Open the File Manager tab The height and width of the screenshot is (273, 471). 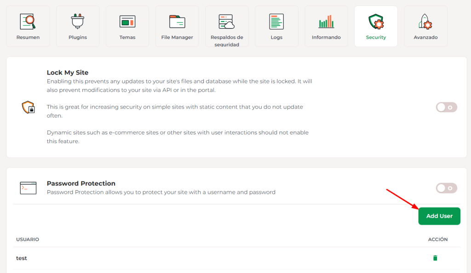(x=177, y=26)
